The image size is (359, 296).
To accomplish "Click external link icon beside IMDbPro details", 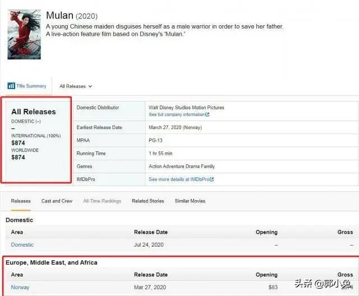I will 211,179.
